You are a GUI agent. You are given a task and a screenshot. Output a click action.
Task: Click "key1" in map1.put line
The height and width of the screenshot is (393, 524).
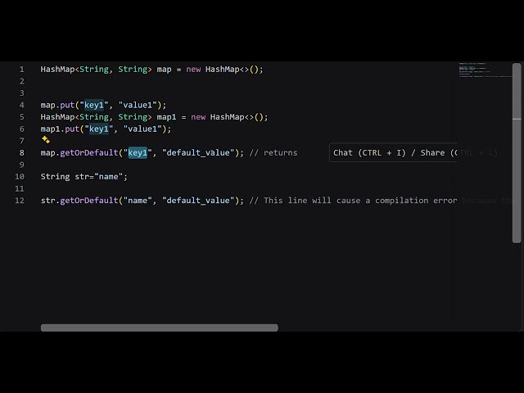99,129
